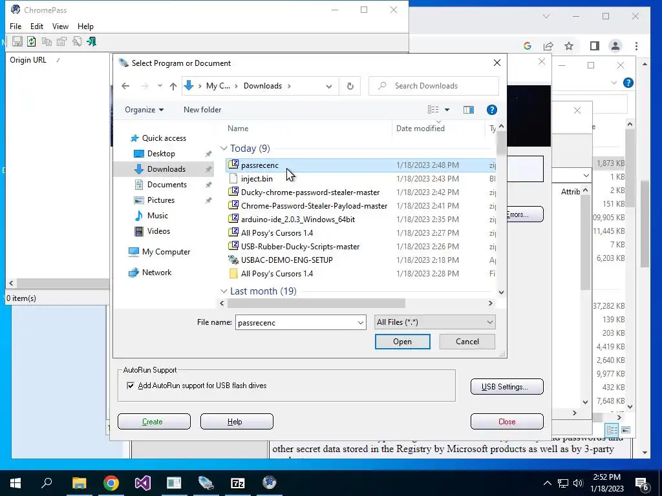This screenshot has height=496, width=662.
Task: Open the Organize dropdown menu
Action: pyautogui.click(x=144, y=110)
